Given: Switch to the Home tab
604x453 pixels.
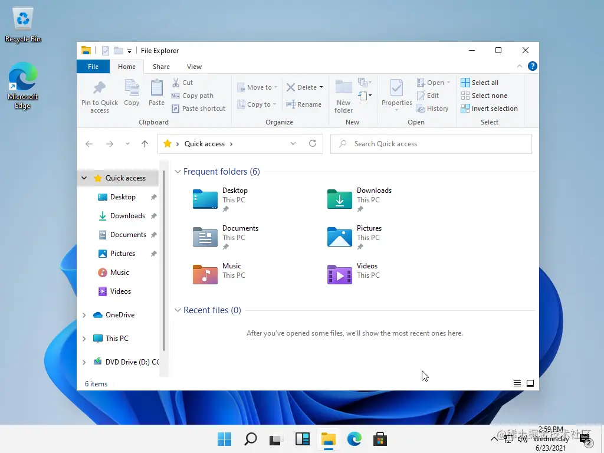Looking at the screenshot, I should tap(127, 67).
